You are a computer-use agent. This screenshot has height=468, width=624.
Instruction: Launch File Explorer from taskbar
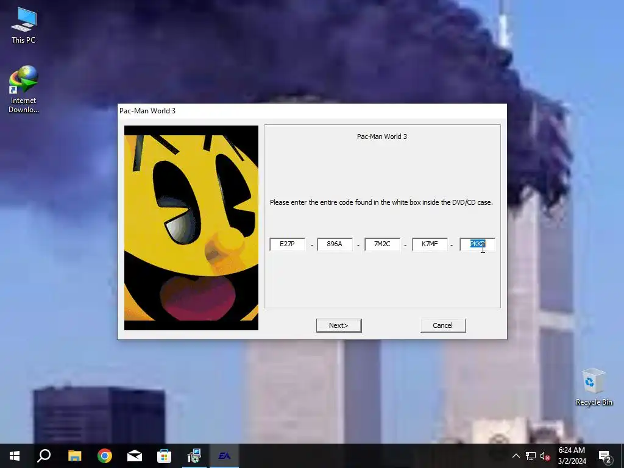75,456
